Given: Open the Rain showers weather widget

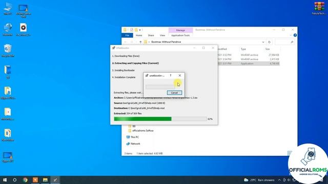Looking at the screenshot, I should 259,180.
